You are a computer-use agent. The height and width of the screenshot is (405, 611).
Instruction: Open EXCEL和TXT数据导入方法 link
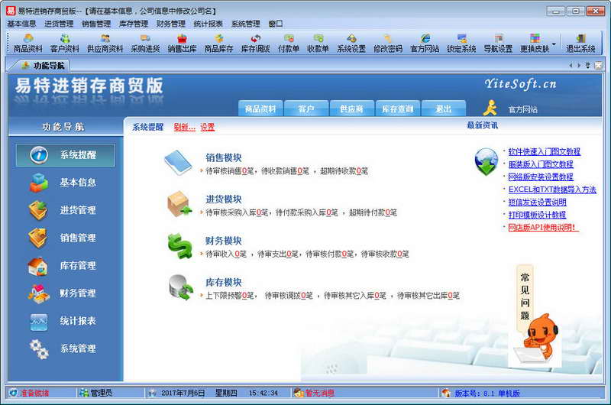(552, 190)
